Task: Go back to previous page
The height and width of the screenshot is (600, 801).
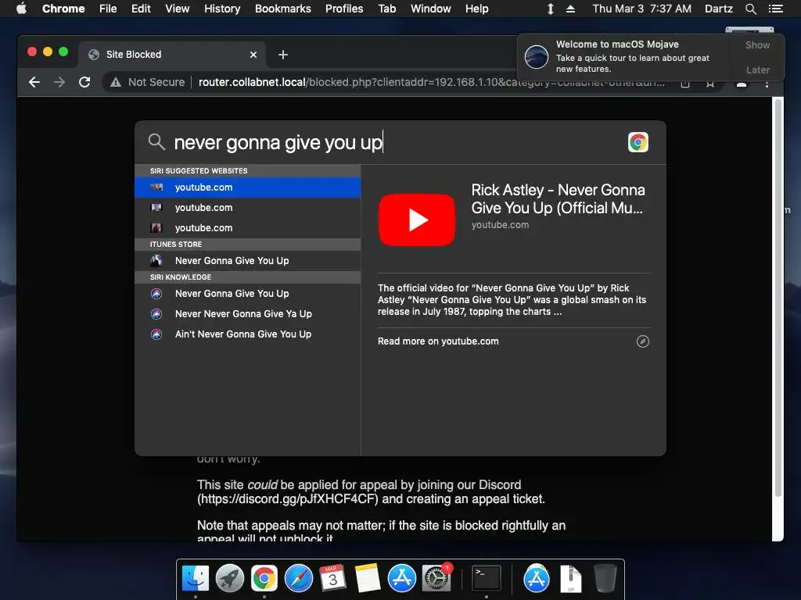Action: click(x=34, y=82)
